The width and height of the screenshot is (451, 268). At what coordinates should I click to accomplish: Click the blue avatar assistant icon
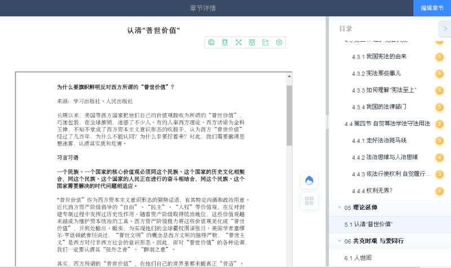[309, 181]
